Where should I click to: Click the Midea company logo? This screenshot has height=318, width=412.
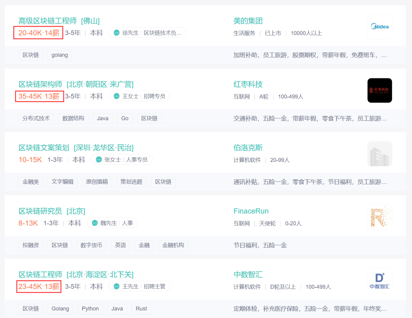(380, 27)
